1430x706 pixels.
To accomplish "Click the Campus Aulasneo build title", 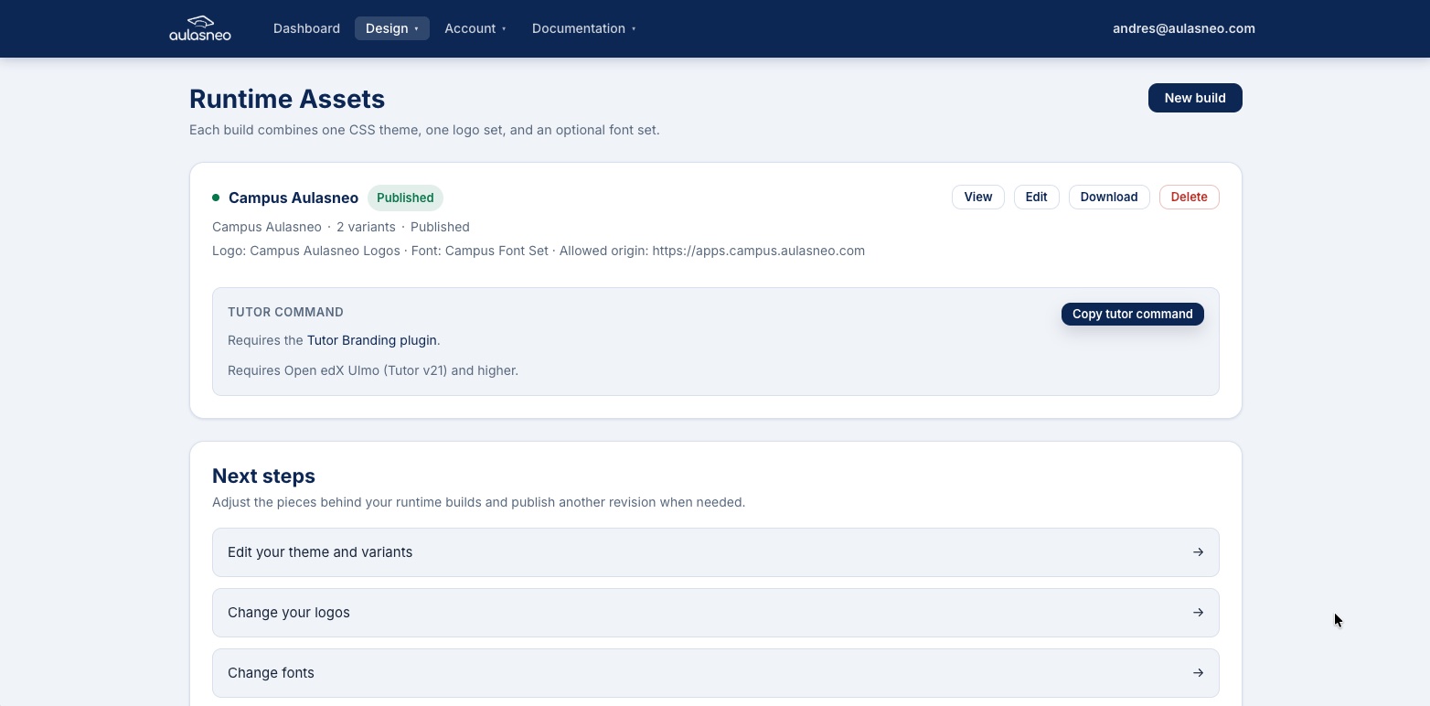I will point(293,198).
